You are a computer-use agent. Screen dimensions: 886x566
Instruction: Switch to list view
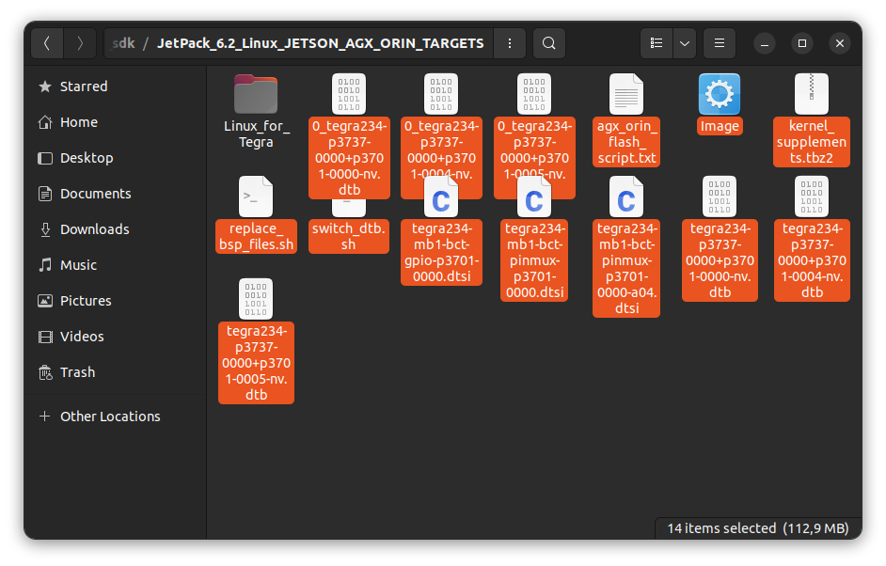656,43
